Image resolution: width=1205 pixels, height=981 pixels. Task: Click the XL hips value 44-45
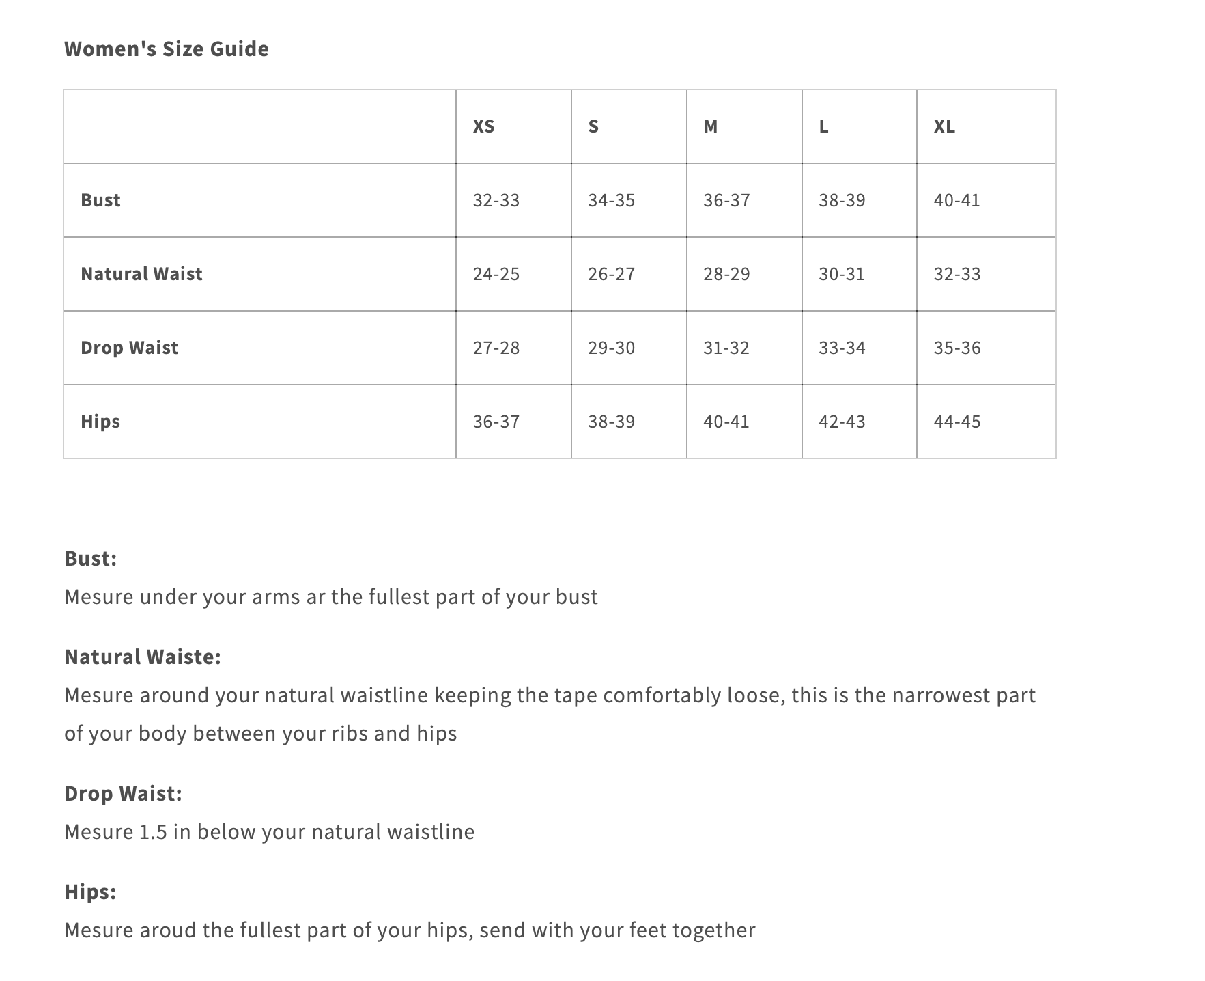click(957, 422)
